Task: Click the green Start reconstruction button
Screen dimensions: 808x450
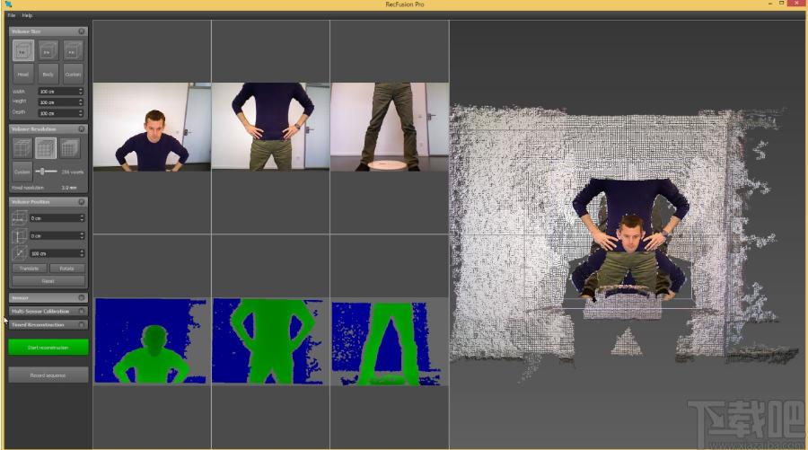Action: pos(48,348)
